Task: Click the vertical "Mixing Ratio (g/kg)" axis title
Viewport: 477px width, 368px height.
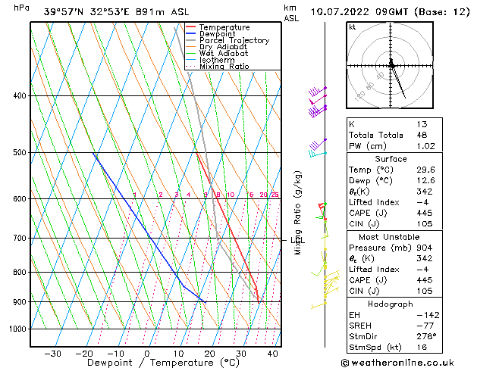Action: click(297, 213)
